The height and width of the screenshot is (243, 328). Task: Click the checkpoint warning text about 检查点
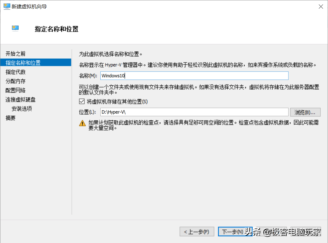tap(203, 125)
